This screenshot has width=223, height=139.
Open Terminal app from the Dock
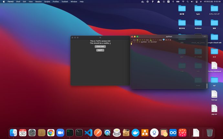point(79,133)
